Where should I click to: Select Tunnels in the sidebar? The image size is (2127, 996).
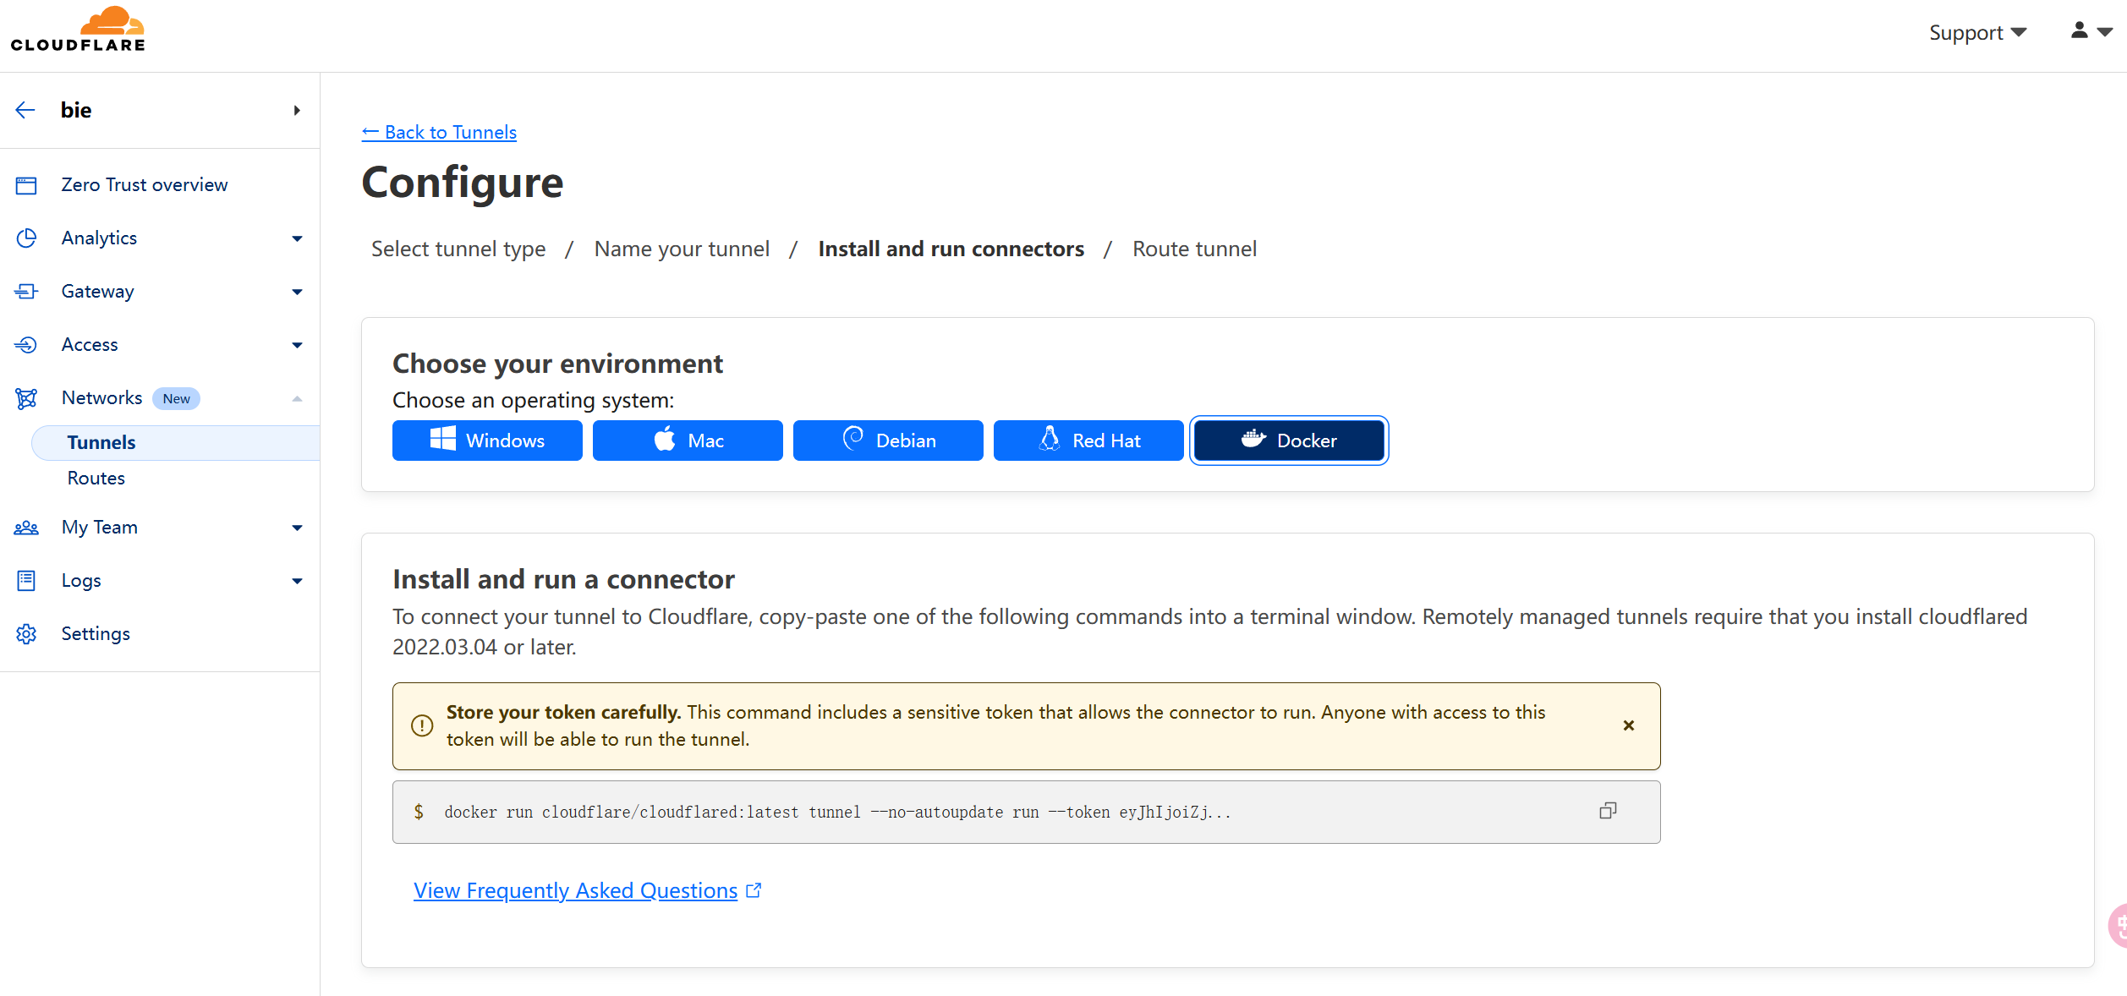[176, 442]
